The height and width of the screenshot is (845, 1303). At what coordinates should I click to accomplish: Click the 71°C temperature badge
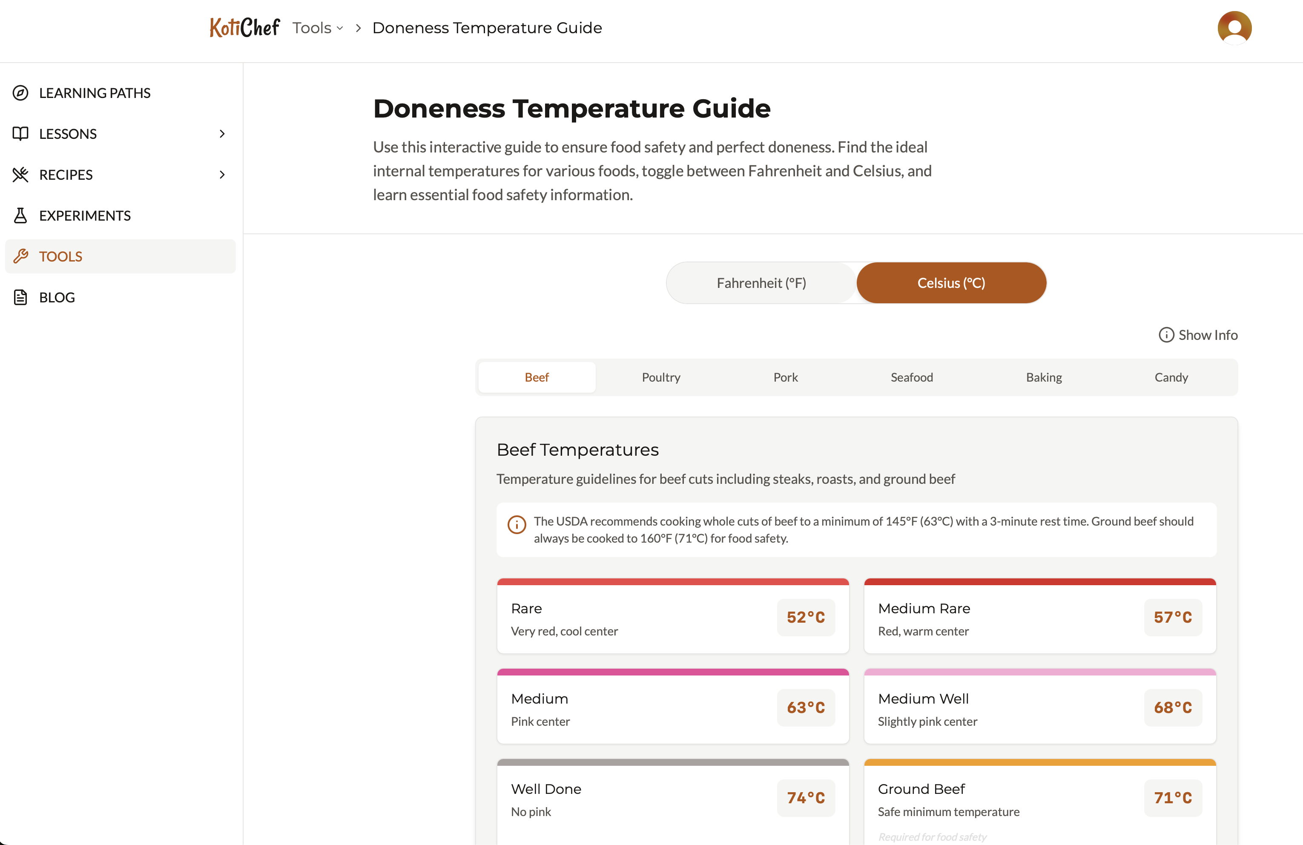[x=1173, y=798]
